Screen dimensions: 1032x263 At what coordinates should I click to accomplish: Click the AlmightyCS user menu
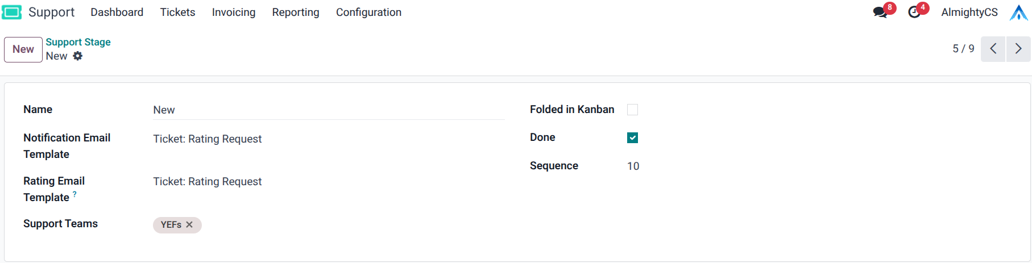coord(969,12)
